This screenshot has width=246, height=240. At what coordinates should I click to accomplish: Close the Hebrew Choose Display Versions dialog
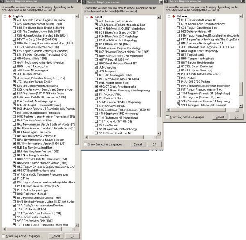click(243, 1)
